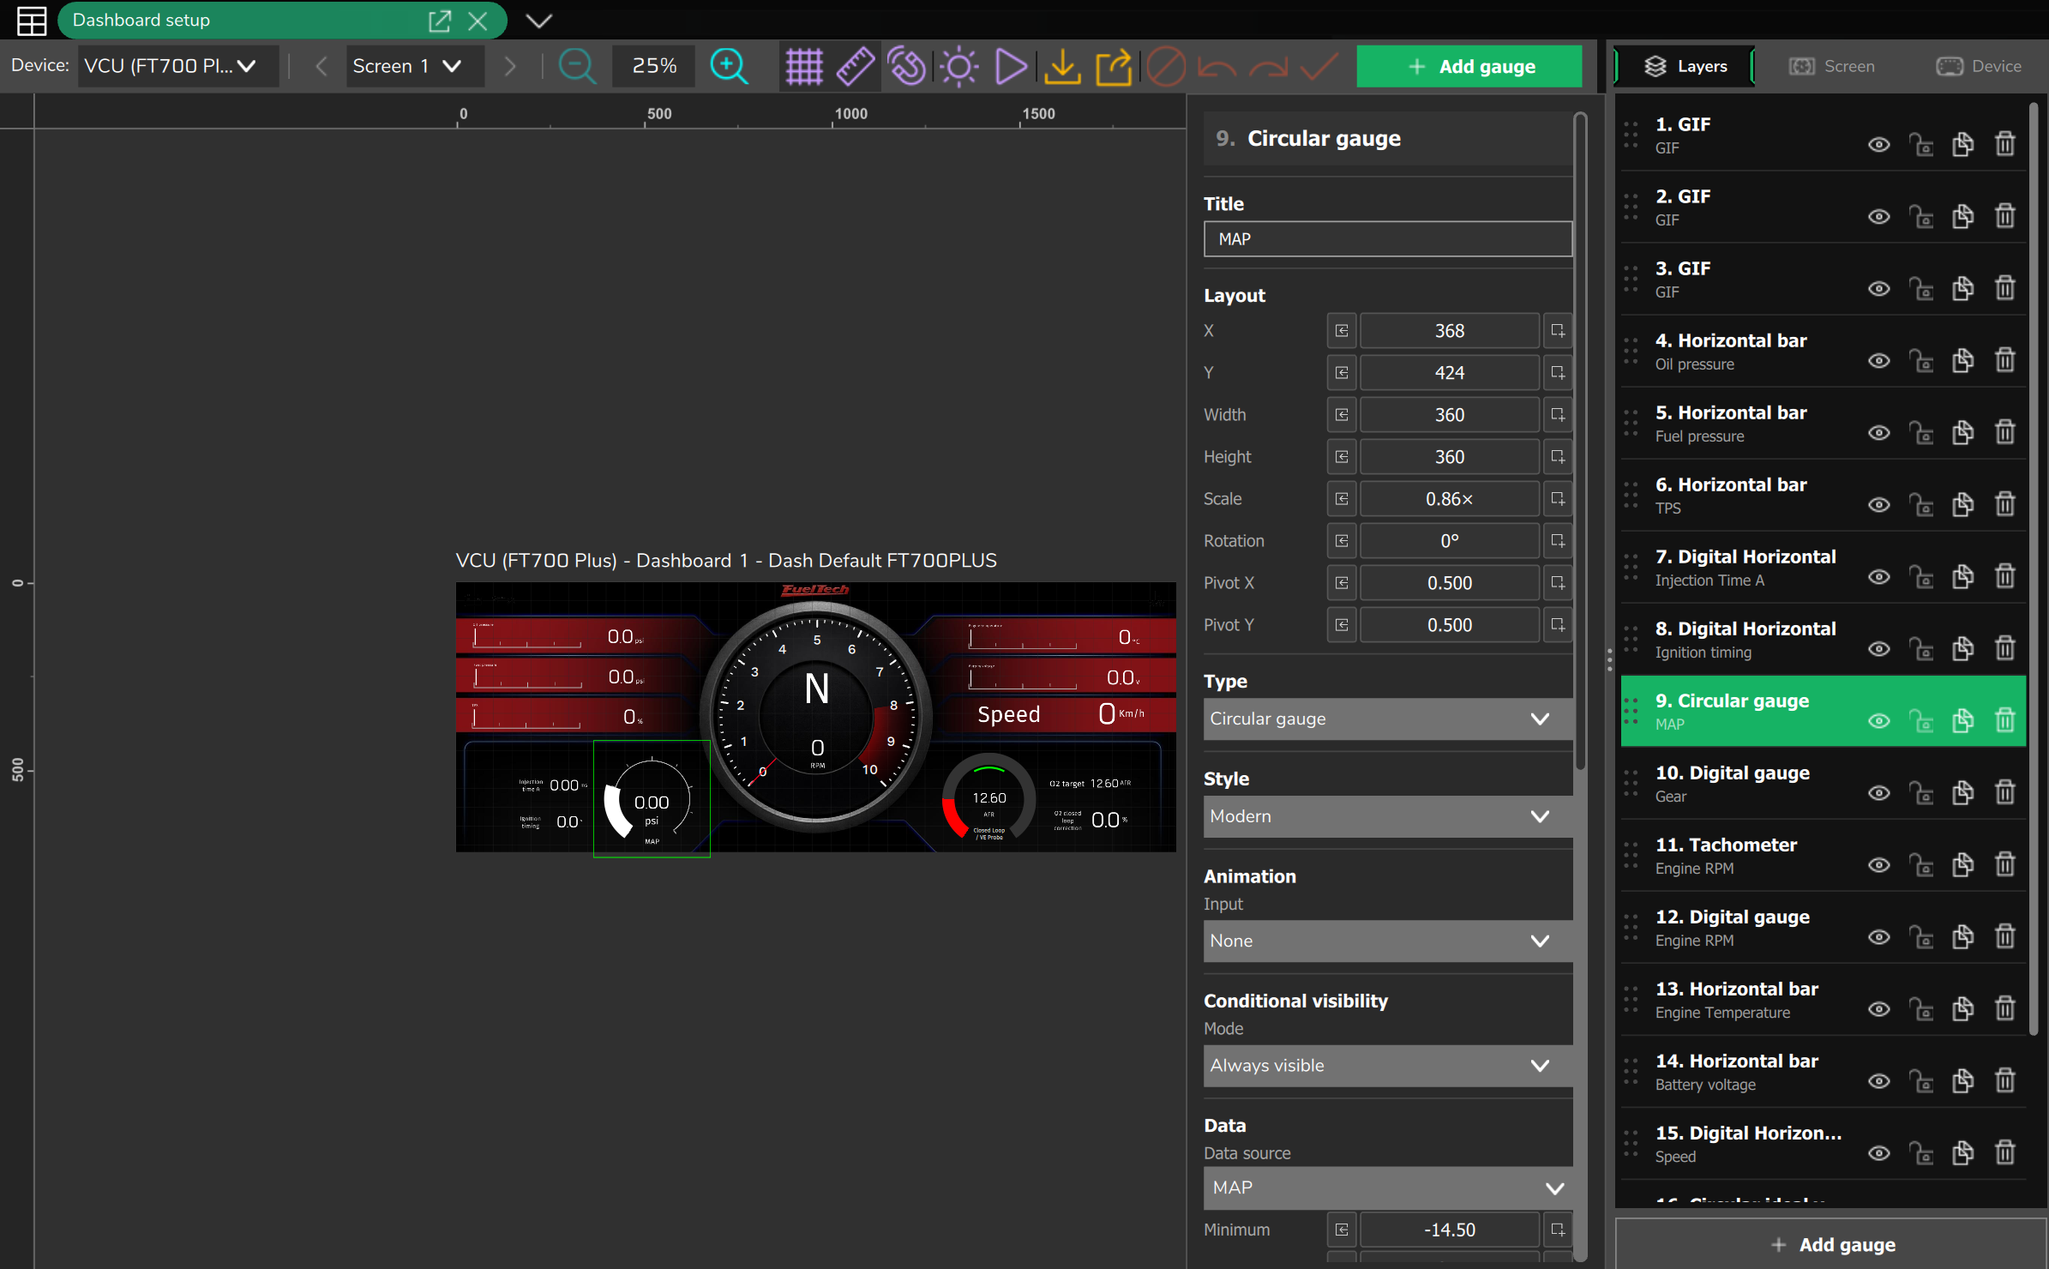Toggle visibility of MAP circular gauge layer
2049x1269 pixels.
pos(1878,720)
